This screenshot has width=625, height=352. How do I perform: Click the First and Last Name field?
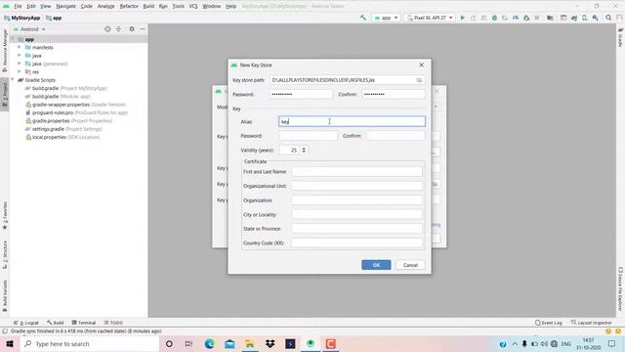pyautogui.click(x=357, y=172)
